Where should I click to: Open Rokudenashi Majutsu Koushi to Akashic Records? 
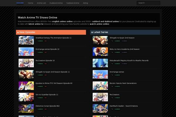129,61
